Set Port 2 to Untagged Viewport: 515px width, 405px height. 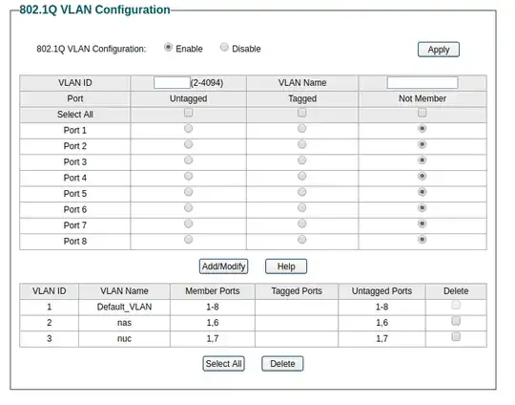click(188, 144)
